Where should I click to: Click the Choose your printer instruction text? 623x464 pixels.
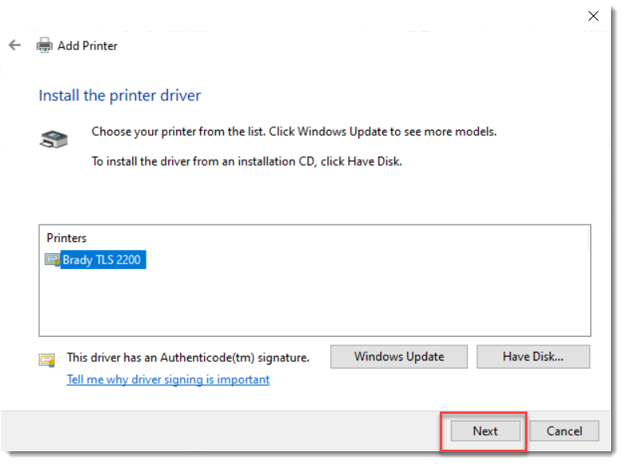[x=294, y=131]
